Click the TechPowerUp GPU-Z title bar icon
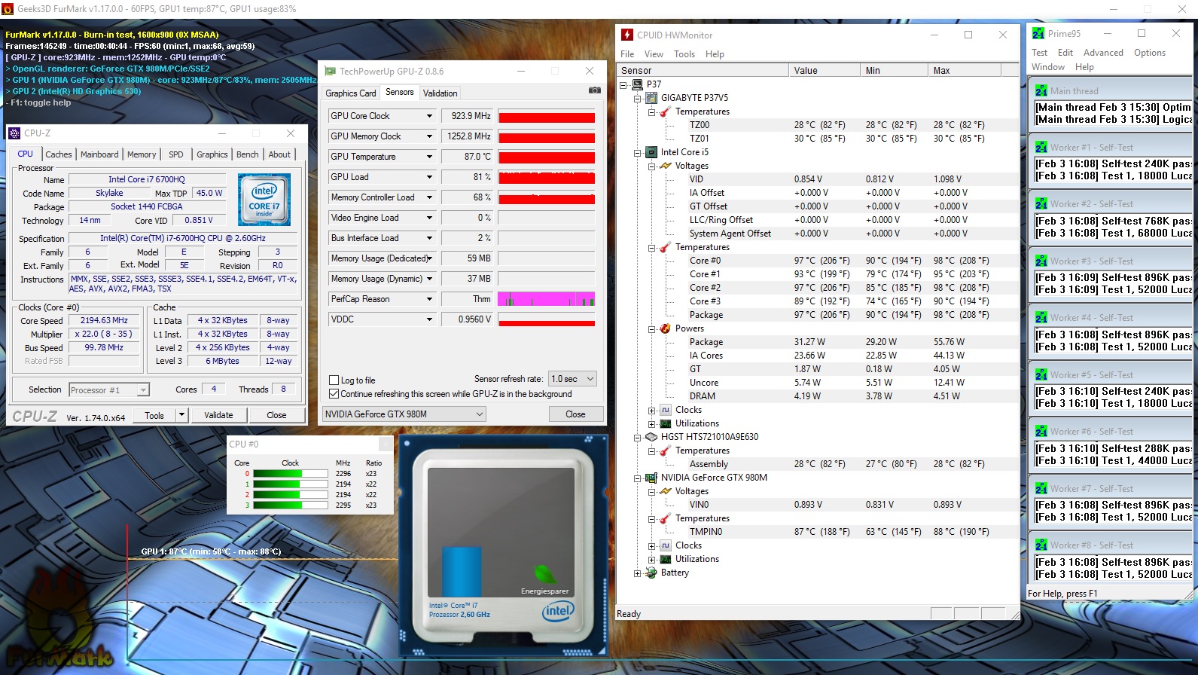This screenshot has height=675, width=1198. [330, 71]
